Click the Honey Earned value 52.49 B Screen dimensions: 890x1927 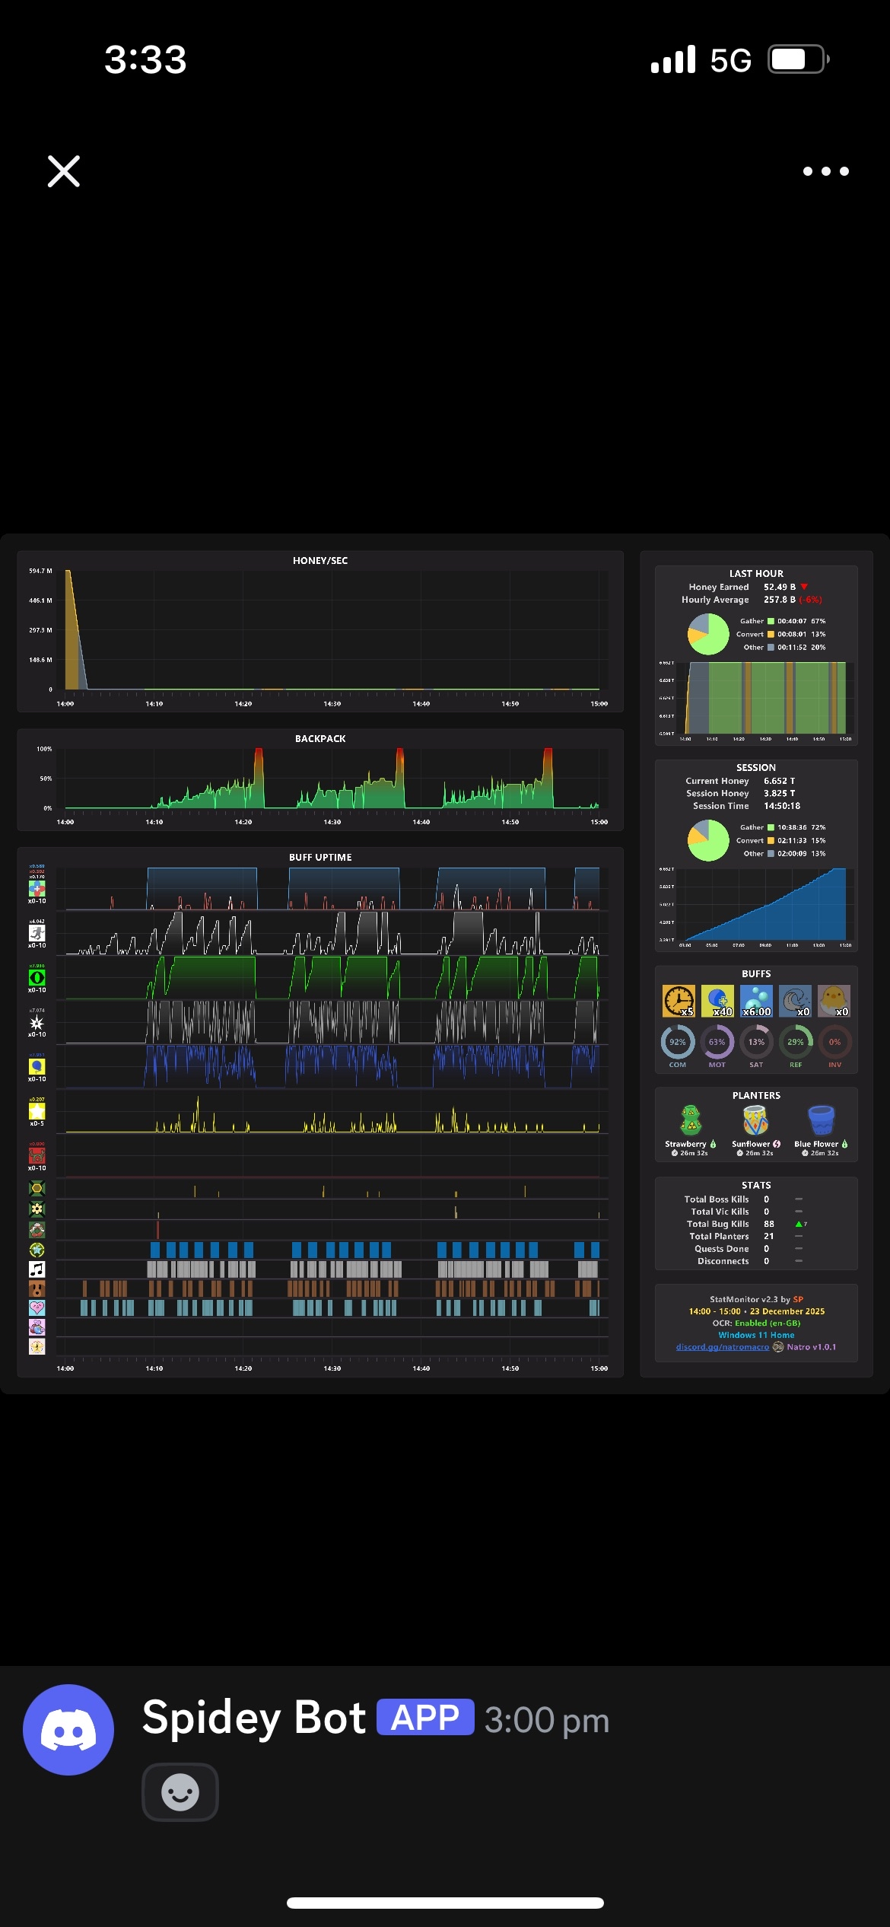click(x=780, y=587)
